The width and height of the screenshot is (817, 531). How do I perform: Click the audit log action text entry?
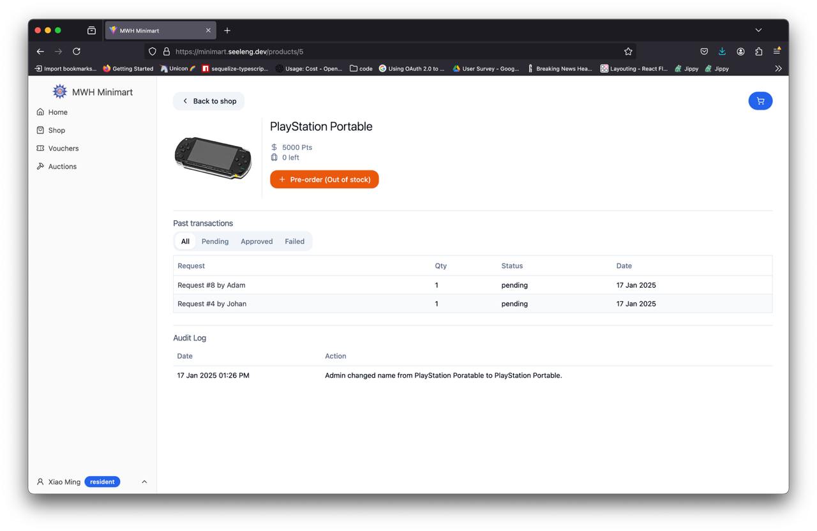click(444, 375)
